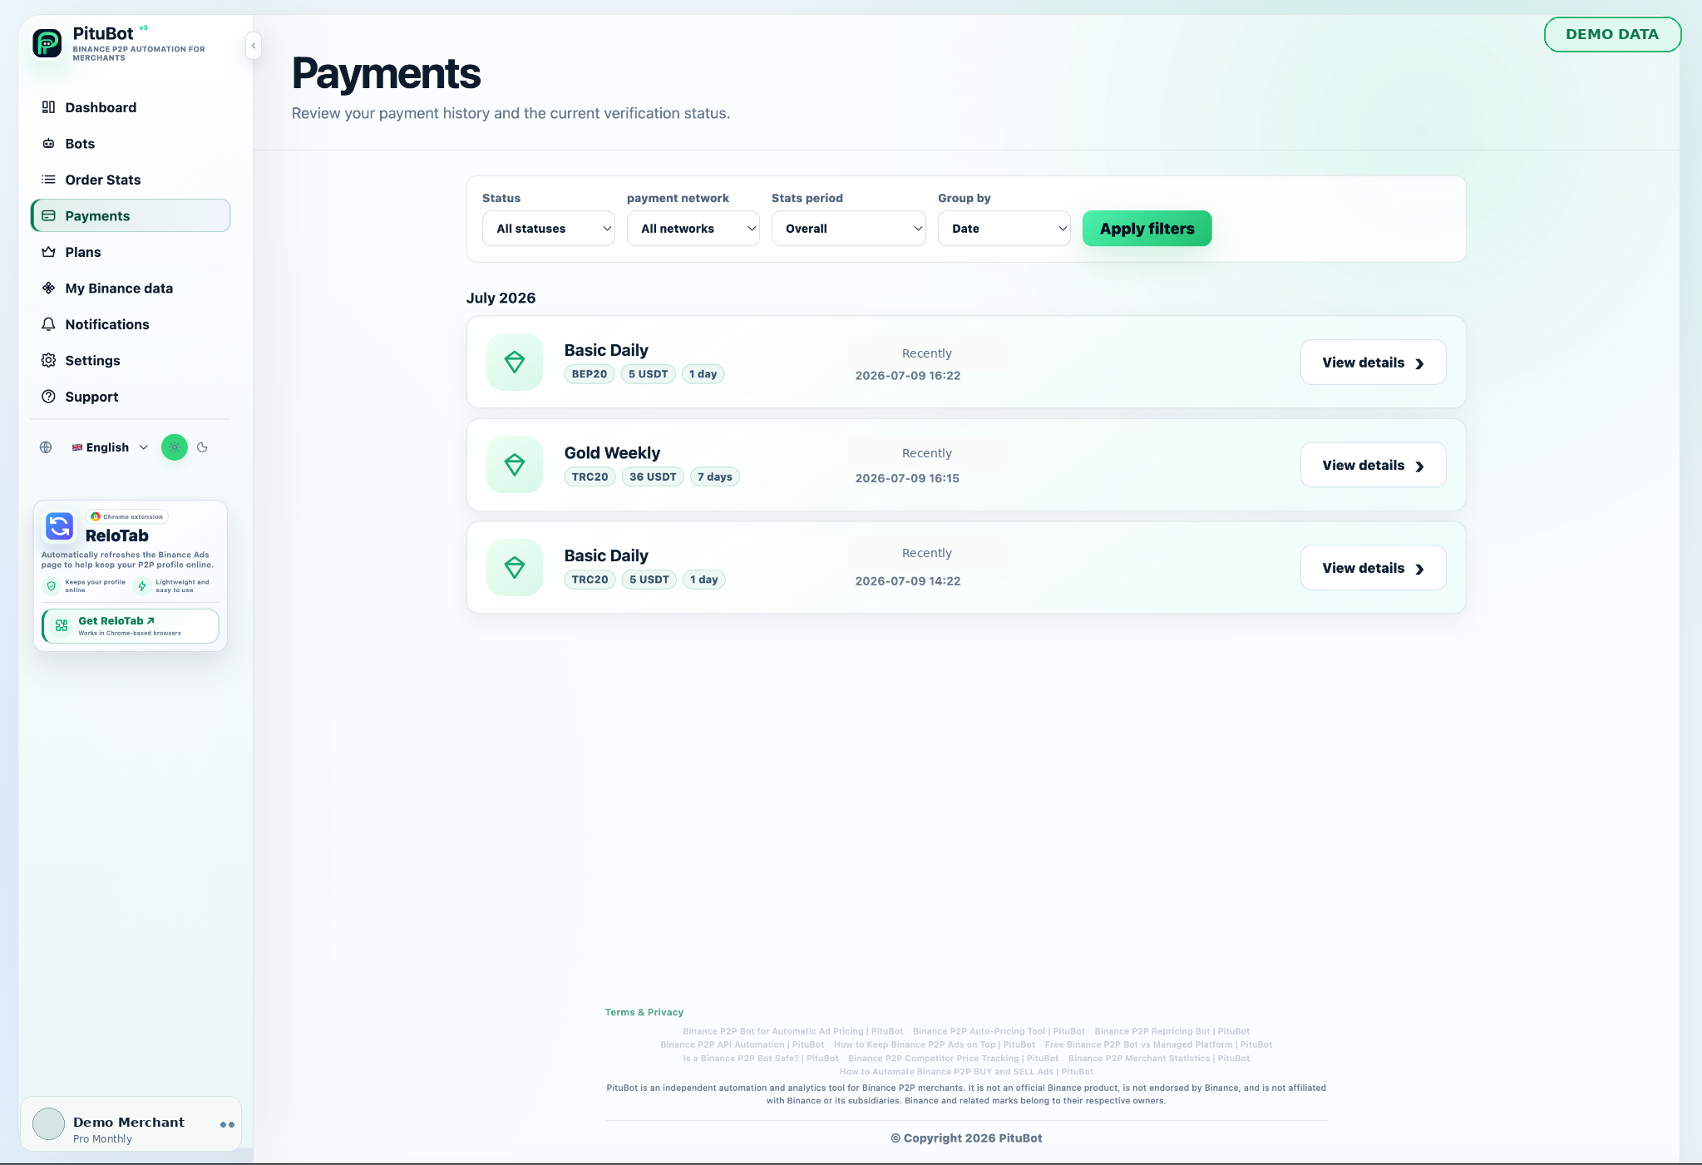Open the English language dropdown

(110, 447)
